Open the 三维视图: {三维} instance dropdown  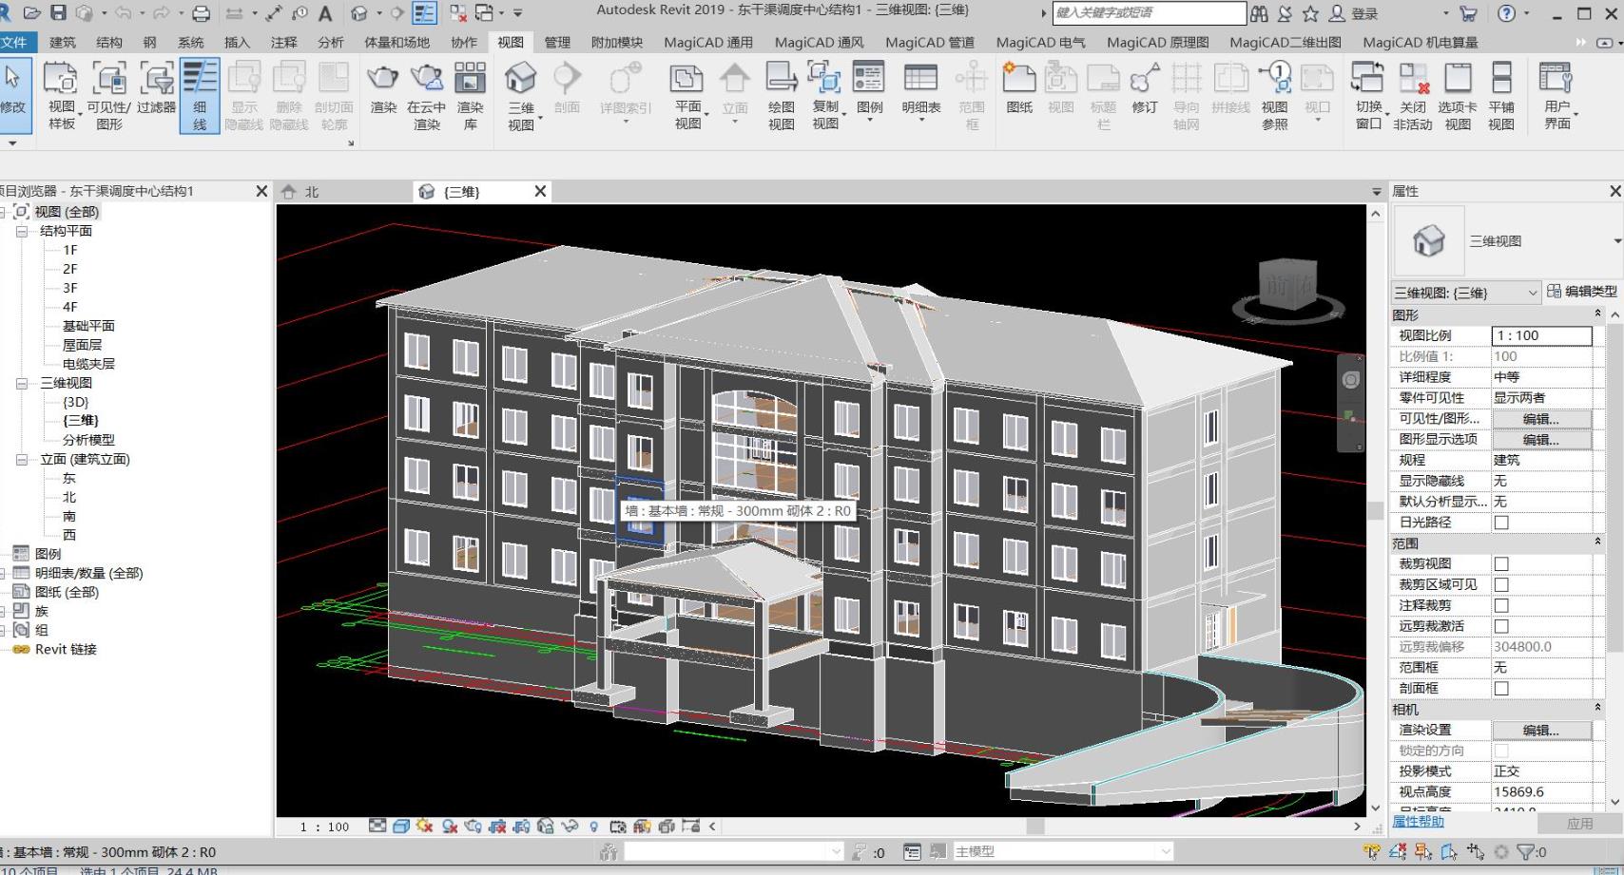tap(1465, 293)
